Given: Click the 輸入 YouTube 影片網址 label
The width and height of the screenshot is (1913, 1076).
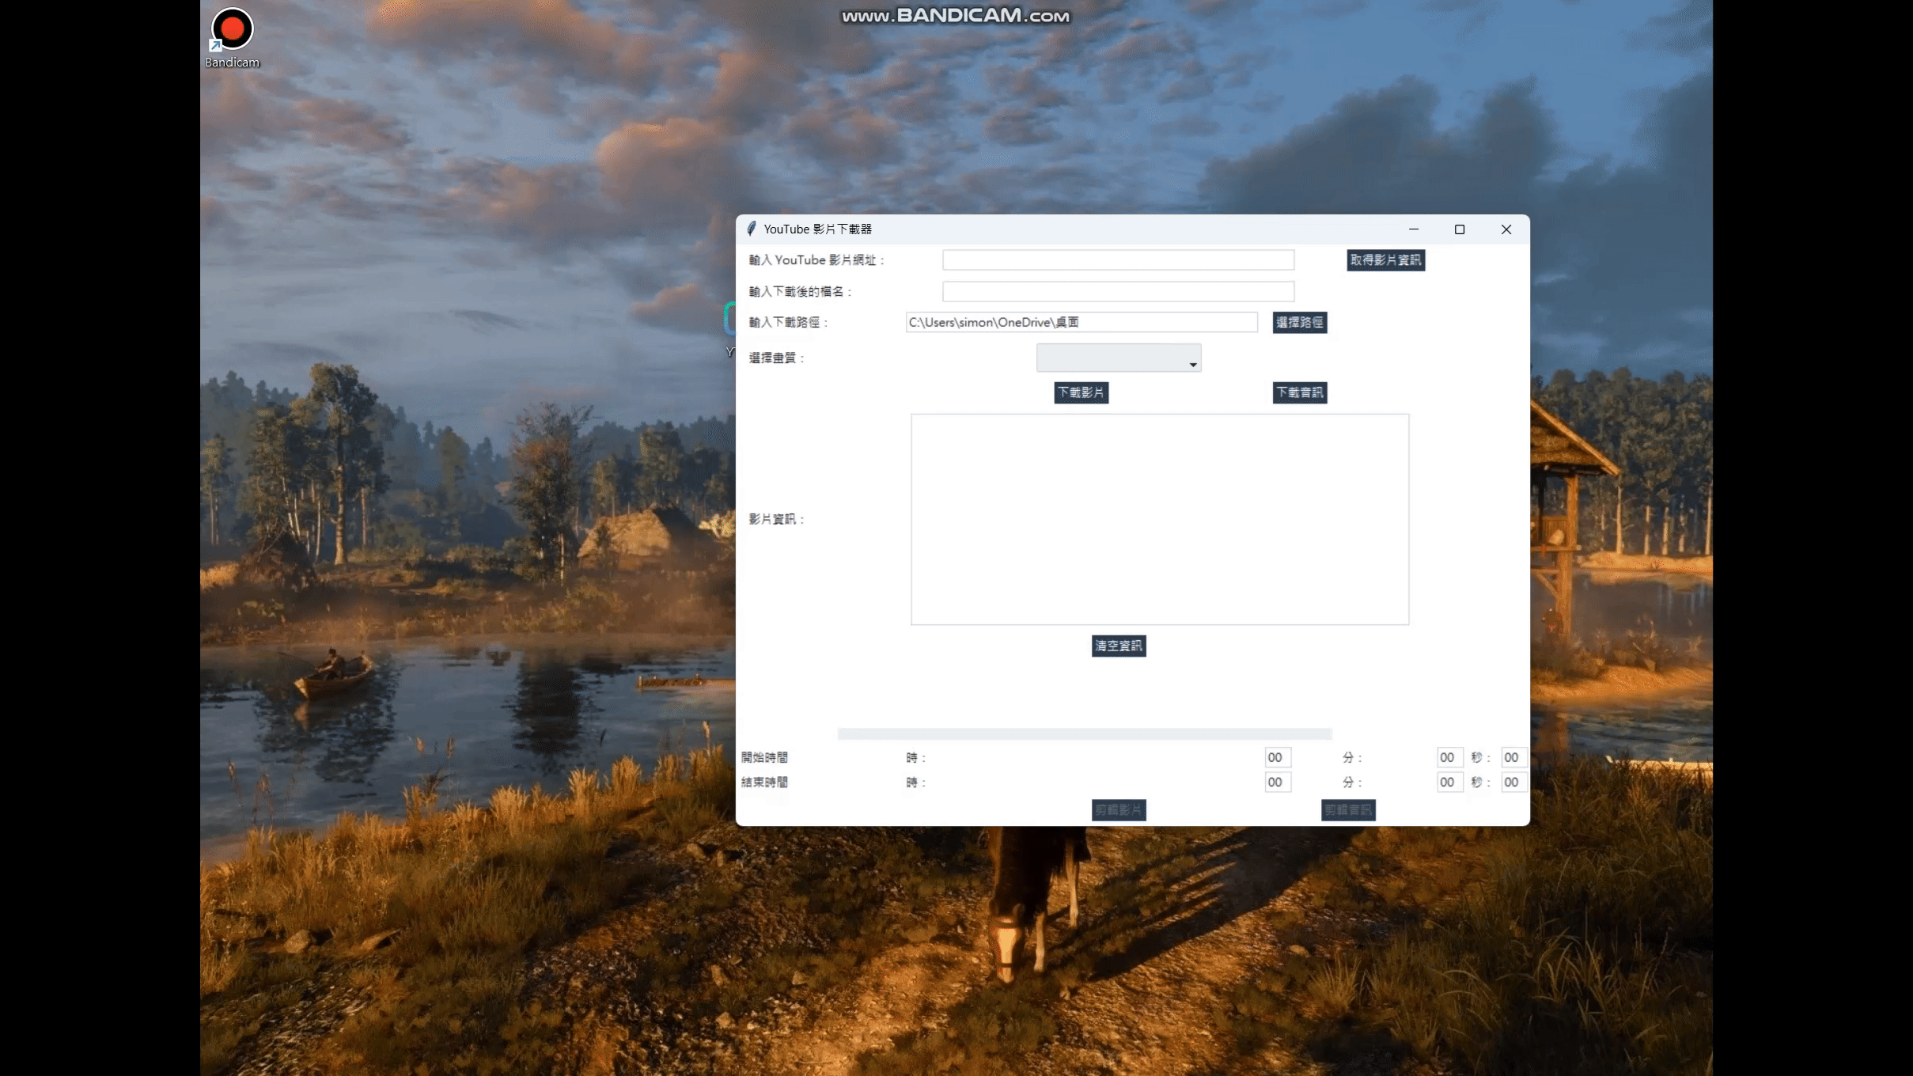Looking at the screenshot, I should tap(816, 260).
